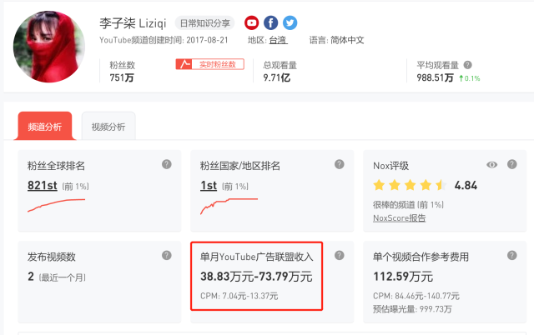Switch to the 频道分析 tab
This screenshot has height=335, width=534.
tap(44, 127)
